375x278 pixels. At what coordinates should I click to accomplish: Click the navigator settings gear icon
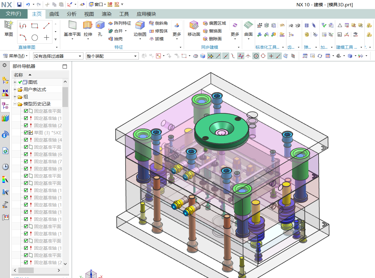(x=5, y=66)
